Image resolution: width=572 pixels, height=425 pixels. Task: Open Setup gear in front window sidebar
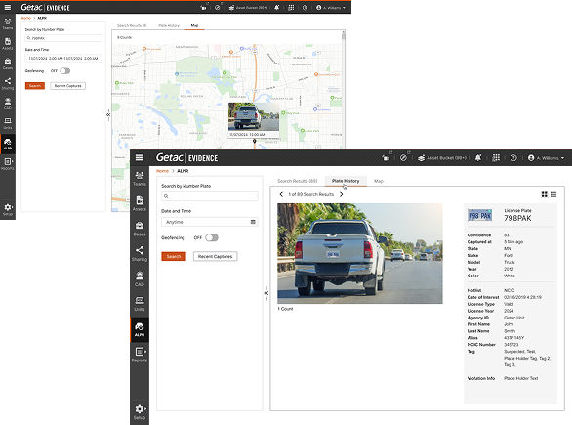coord(140,412)
